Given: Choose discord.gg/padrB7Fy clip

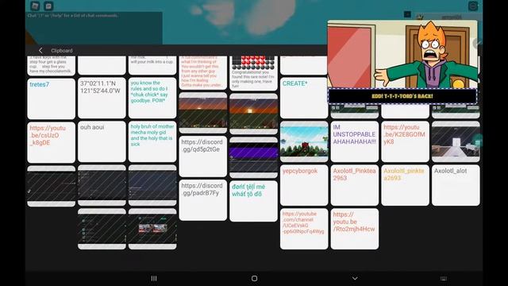Looking at the screenshot, I should point(203,200).
